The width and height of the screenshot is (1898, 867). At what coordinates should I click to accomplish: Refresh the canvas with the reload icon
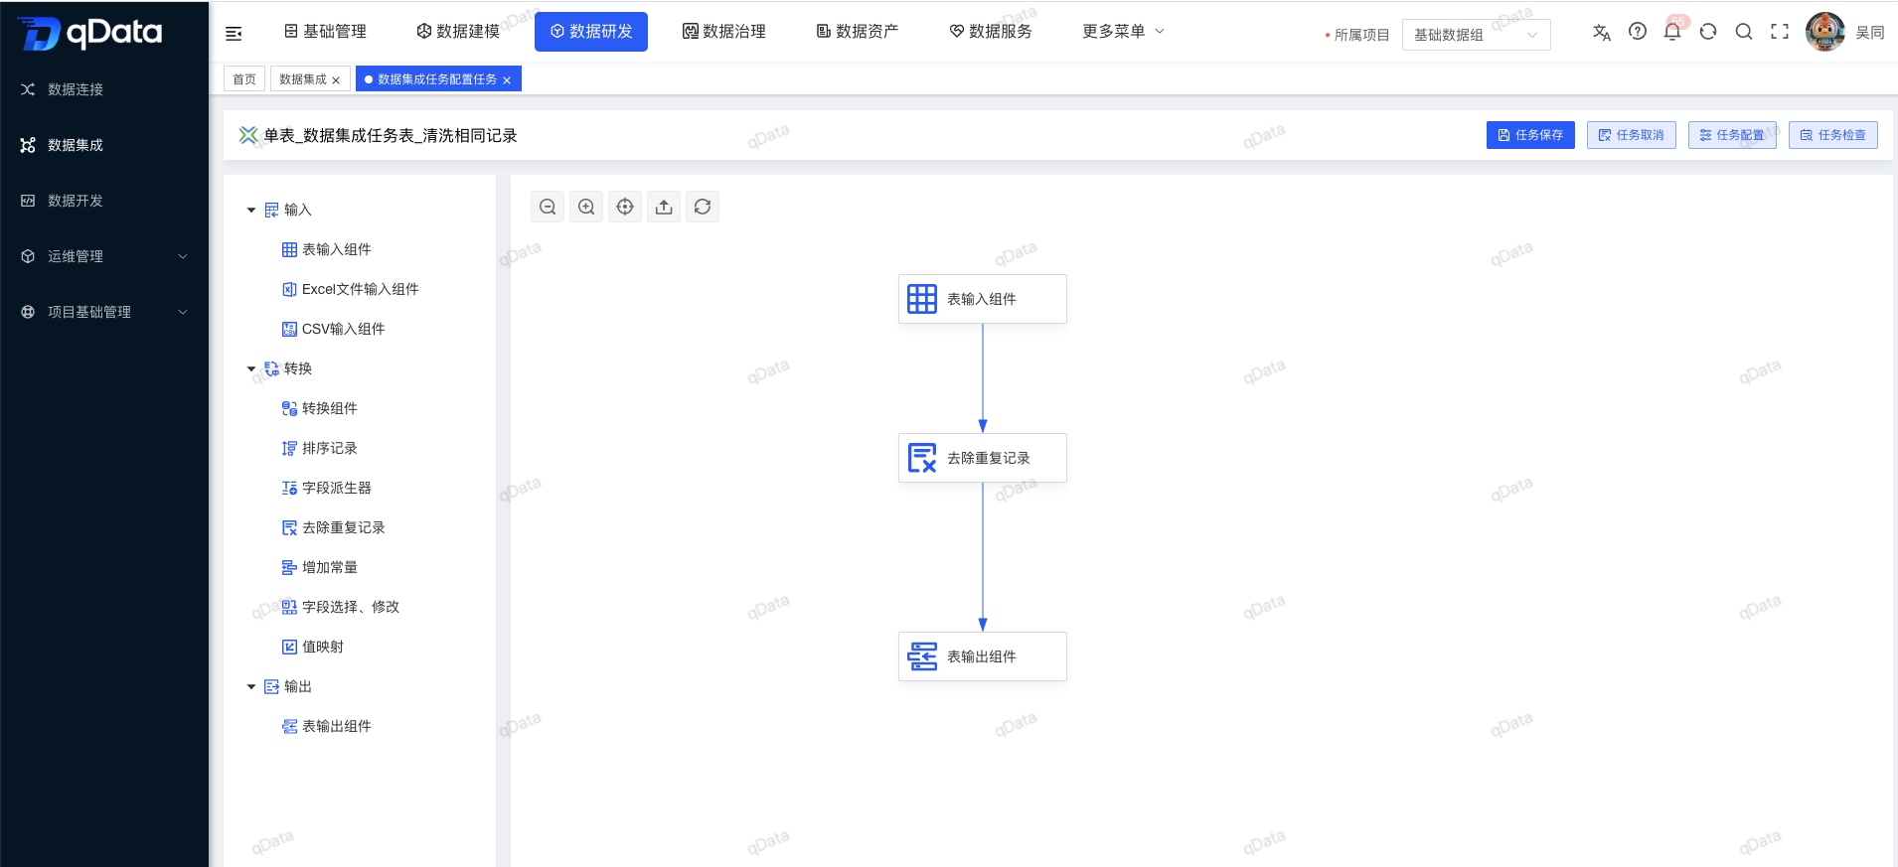(x=703, y=207)
